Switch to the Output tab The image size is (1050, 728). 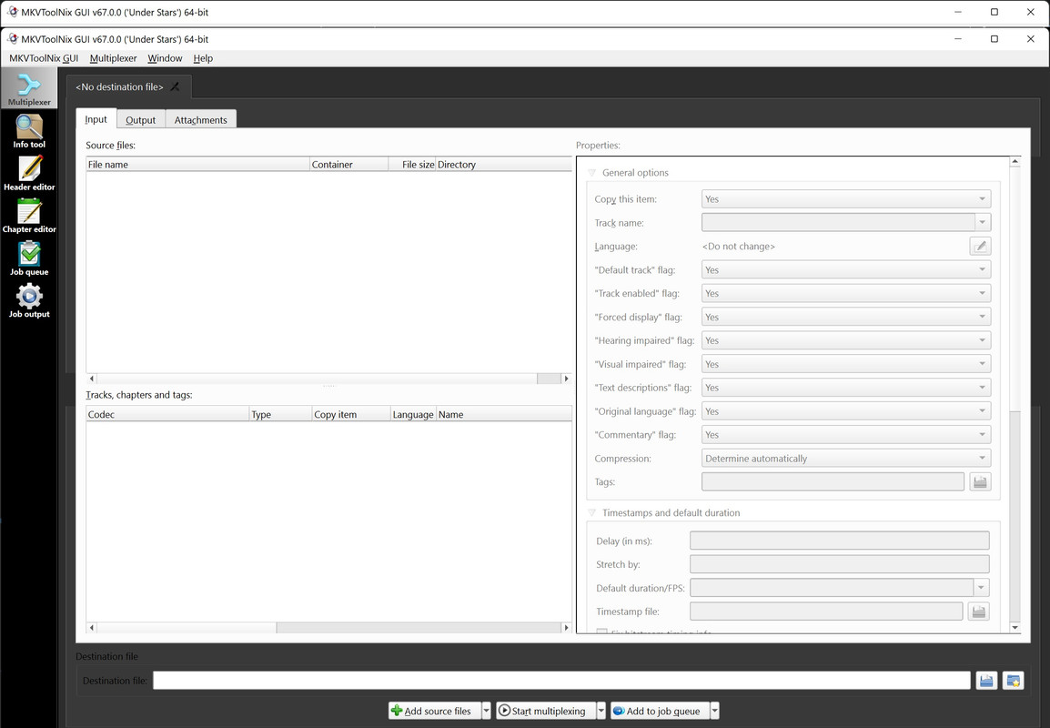click(141, 120)
